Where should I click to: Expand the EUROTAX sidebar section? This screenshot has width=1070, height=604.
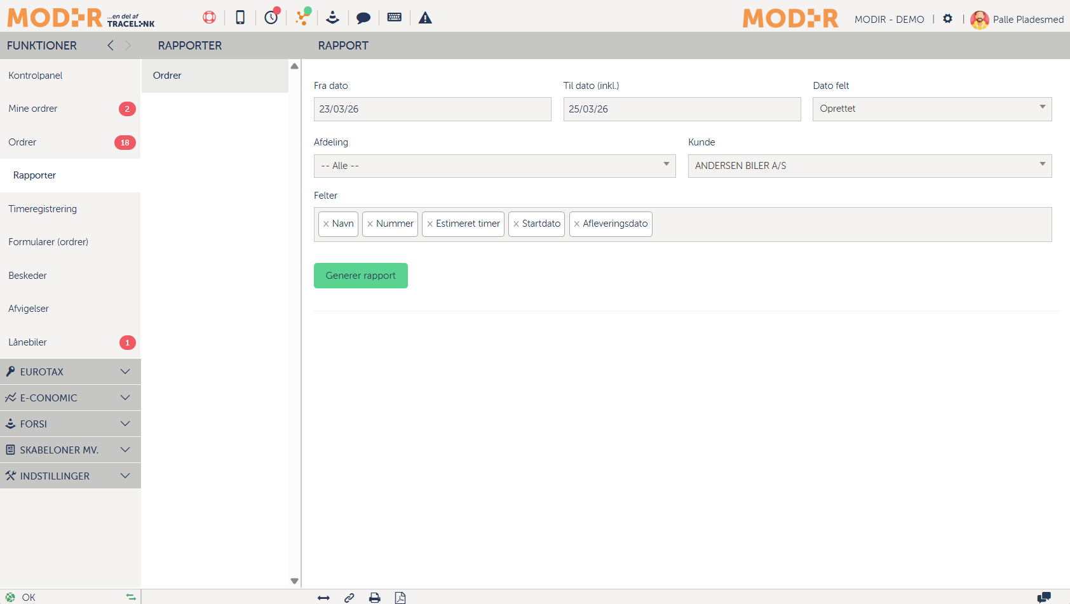70,372
